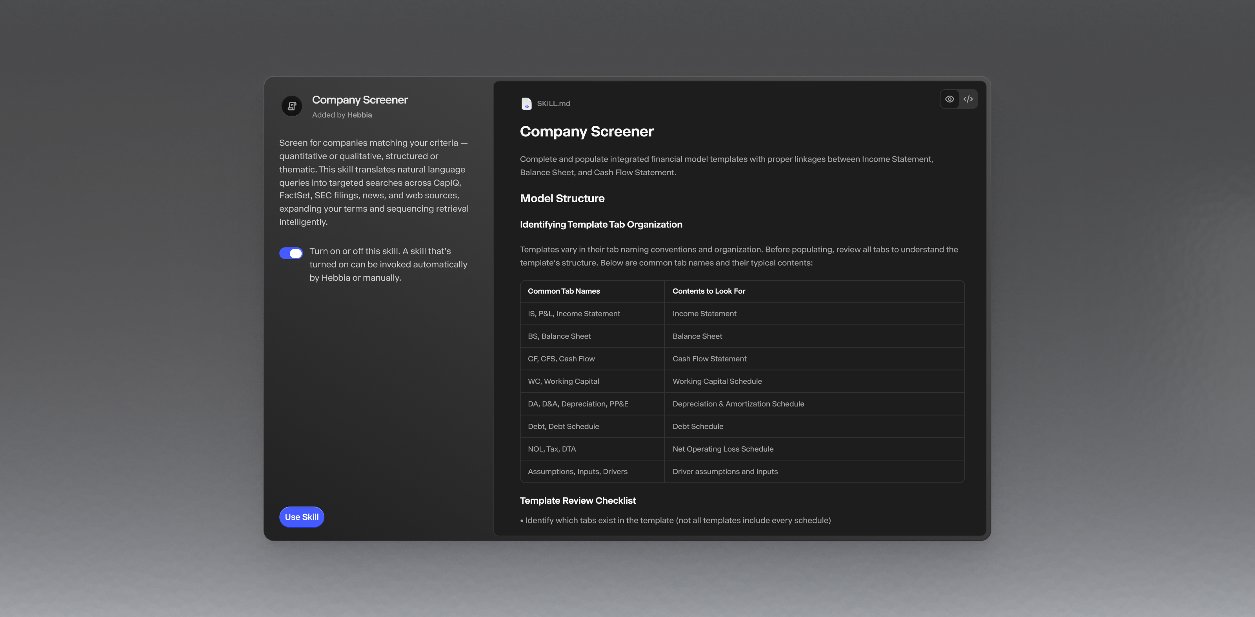This screenshot has width=1255, height=617.
Task: Click the Company Screener skill avatar icon
Action: point(292,106)
